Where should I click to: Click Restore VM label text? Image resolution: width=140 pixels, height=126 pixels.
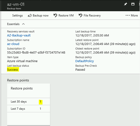point(66,15)
